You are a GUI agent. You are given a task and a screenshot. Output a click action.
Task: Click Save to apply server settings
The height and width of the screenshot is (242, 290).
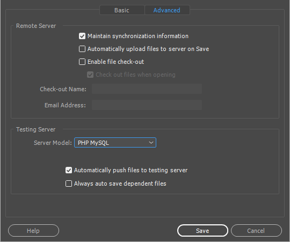pyautogui.click(x=202, y=231)
